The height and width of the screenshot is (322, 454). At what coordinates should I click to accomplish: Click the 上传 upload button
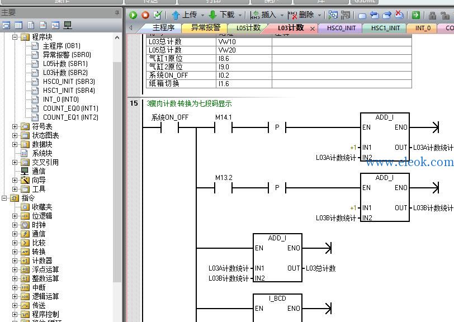pyautogui.click(x=184, y=15)
